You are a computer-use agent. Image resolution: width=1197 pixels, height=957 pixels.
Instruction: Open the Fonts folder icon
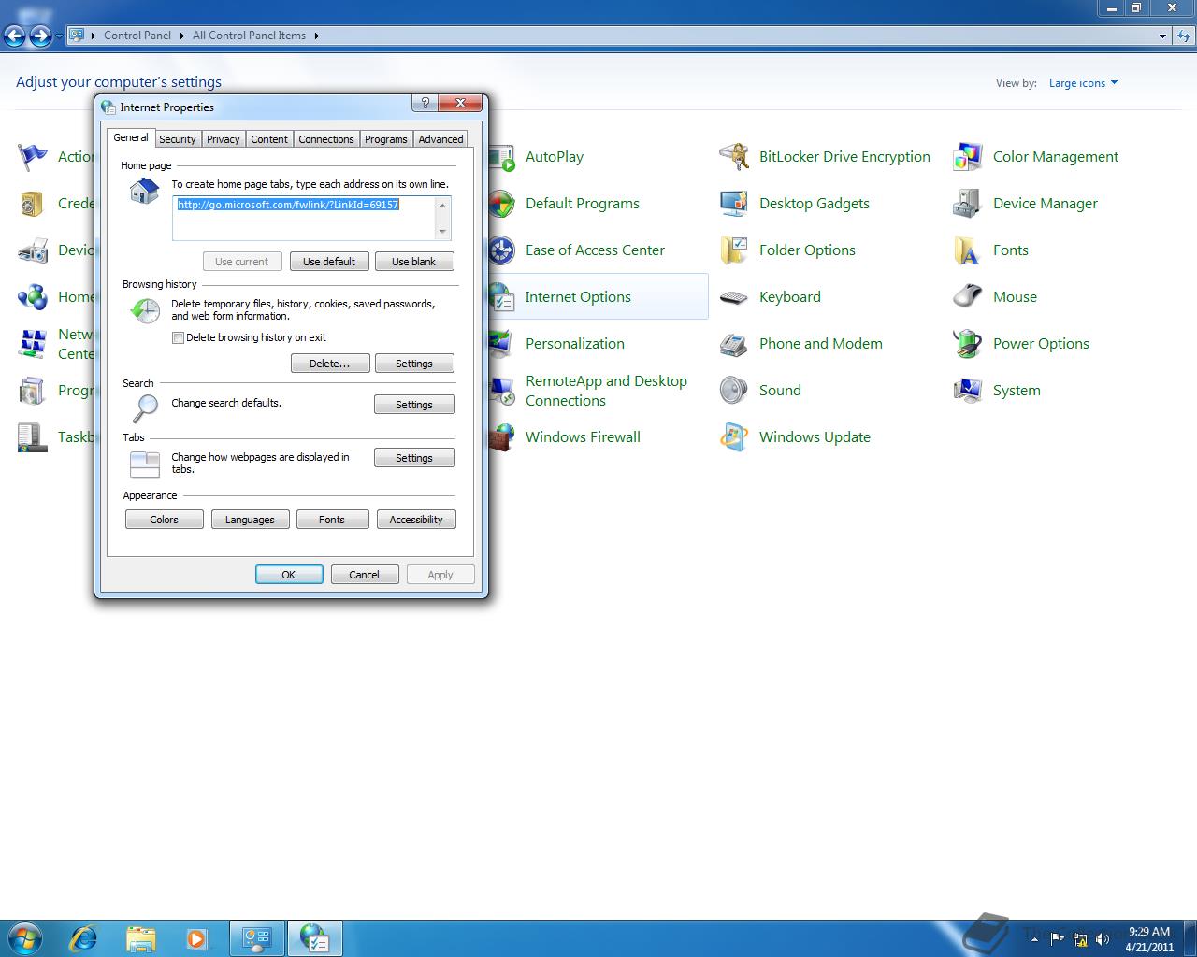coord(968,250)
